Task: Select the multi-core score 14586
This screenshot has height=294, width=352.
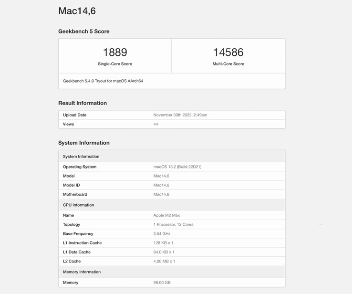Action: [x=228, y=52]
